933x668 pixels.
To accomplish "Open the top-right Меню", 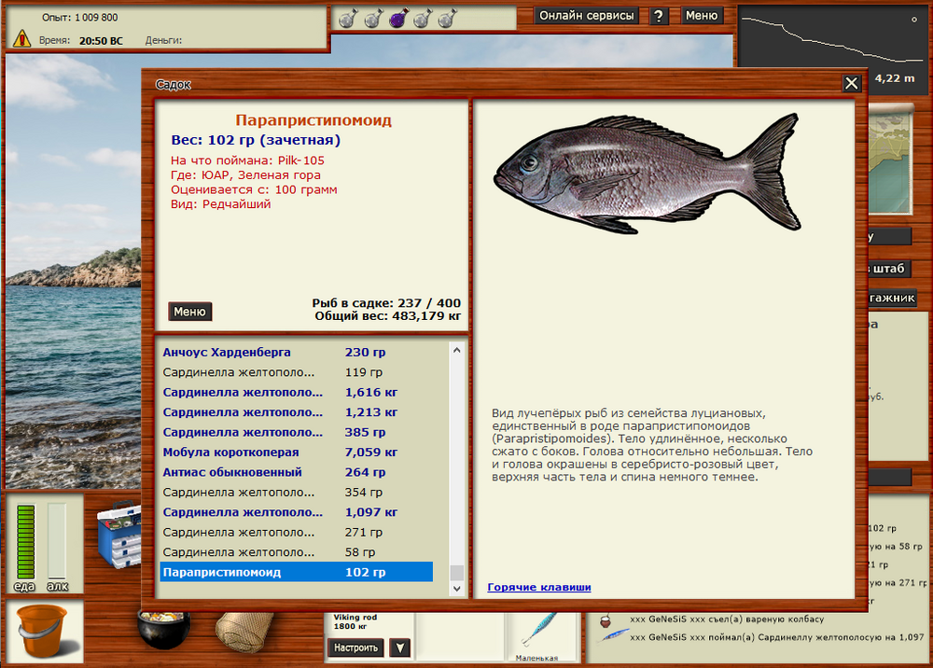I will 702,15.
